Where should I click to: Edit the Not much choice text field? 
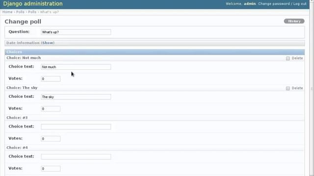76,67
